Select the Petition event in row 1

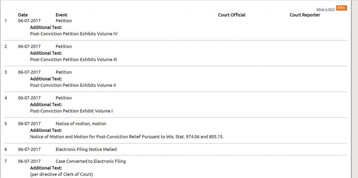64,21
